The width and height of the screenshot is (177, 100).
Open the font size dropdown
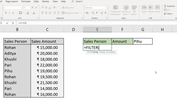click(30, 8)
